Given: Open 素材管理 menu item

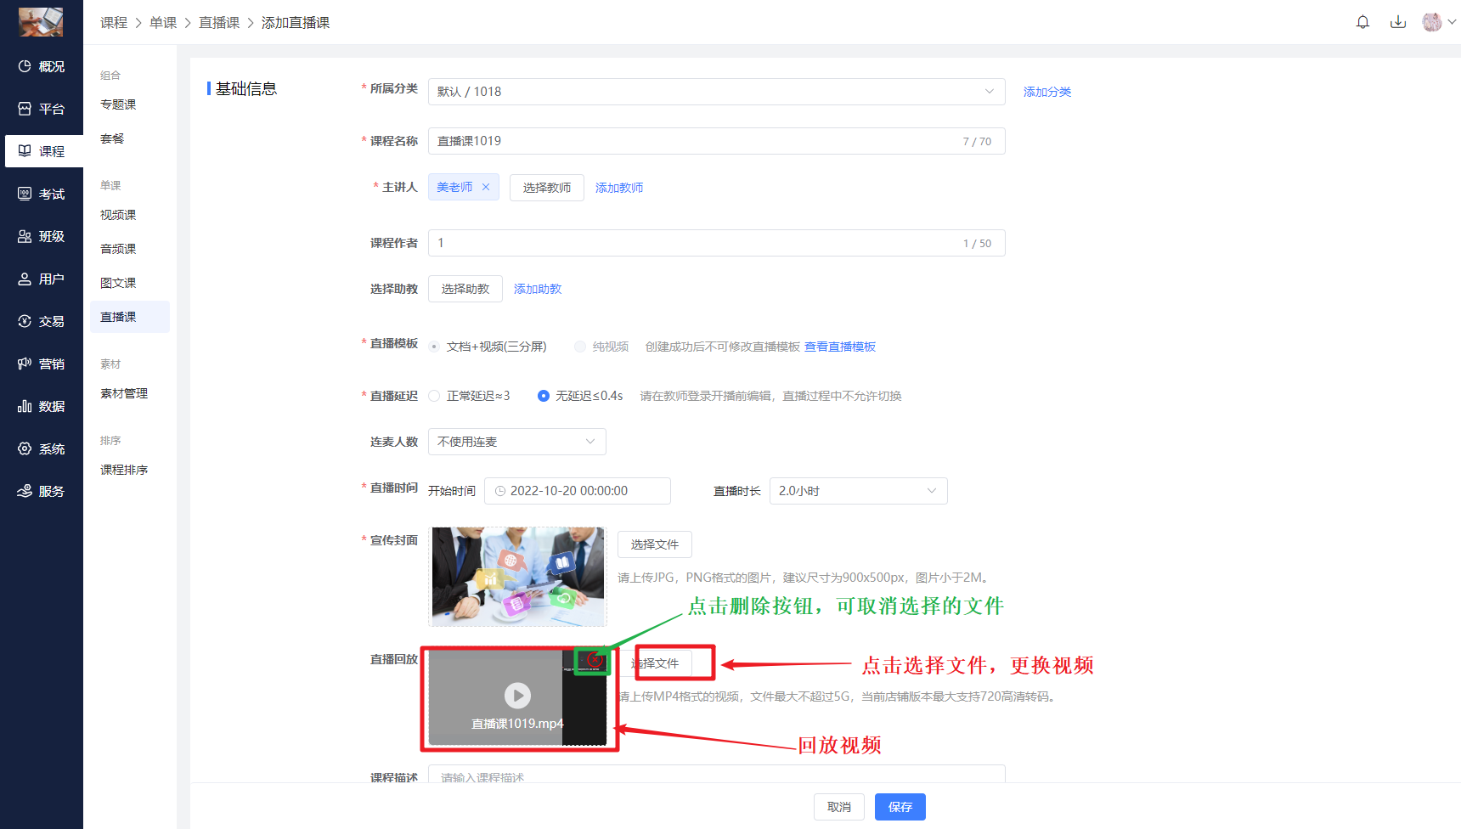Looking at the screenshot, I should click(x=124, y=393).
